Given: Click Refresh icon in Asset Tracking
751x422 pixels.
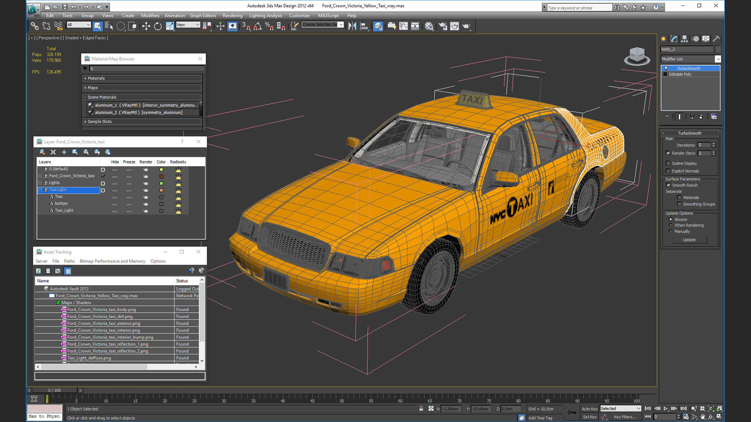Looking at the screenshot, I should (38, 271).
